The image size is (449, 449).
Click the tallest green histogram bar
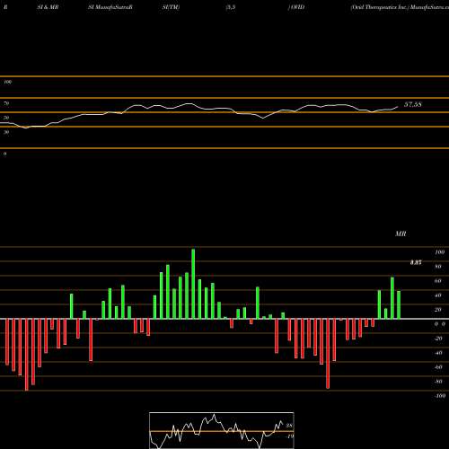pyautogui.click(x=193, y=284)
